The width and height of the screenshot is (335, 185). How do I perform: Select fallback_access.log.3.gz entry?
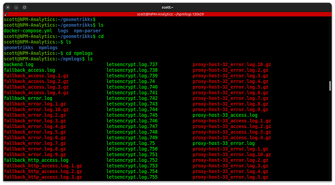tap(36, 87)
